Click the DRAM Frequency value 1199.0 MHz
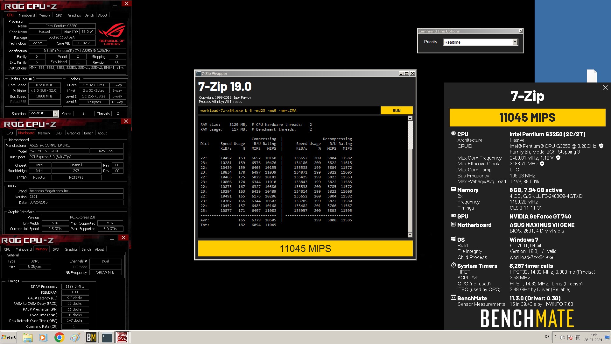The image size is (611, 344). coord(75,286)
